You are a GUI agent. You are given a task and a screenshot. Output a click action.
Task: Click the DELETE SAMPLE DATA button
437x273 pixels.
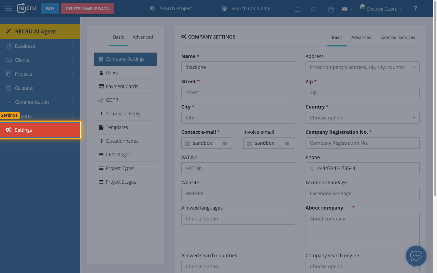[x=87, y=9]
